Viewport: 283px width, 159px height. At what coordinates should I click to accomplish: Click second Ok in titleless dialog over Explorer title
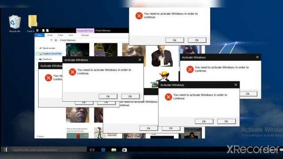pyautogui.click(x=197, y=40)
